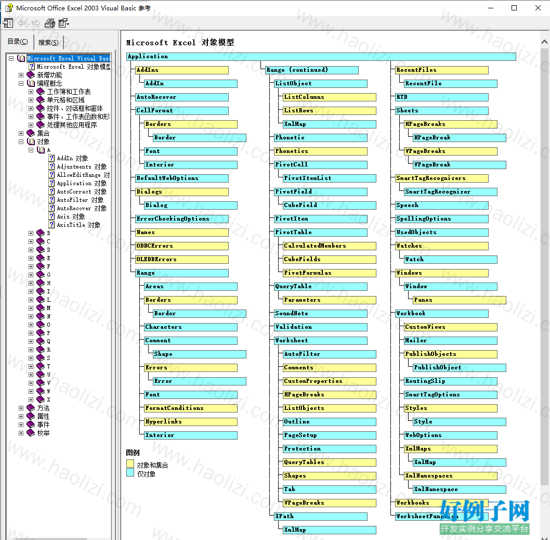The width and height of the screenshot is (550, 540).
Task: Collapse the 编程概念 tree node
Action: (21, 84)
